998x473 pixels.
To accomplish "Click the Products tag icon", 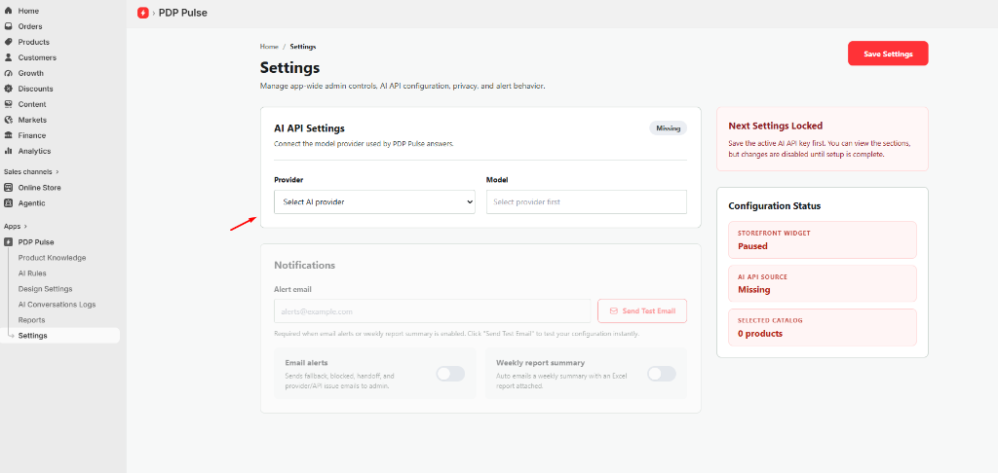I will coord(8,42).
